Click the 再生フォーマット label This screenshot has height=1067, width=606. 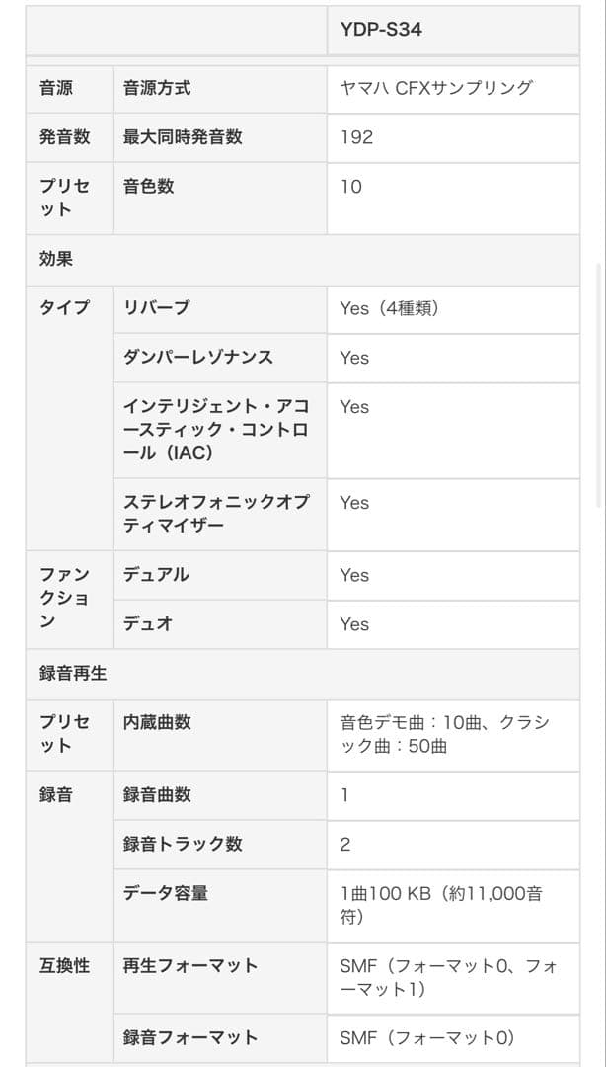[x=190, y=965]
